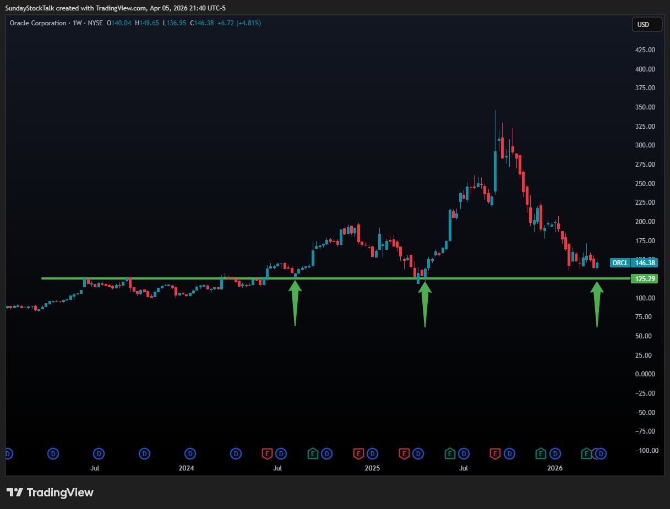Click the red earnings marker just after Jul 2025
The image size is (670, 509).
click(x=495, y=454)
